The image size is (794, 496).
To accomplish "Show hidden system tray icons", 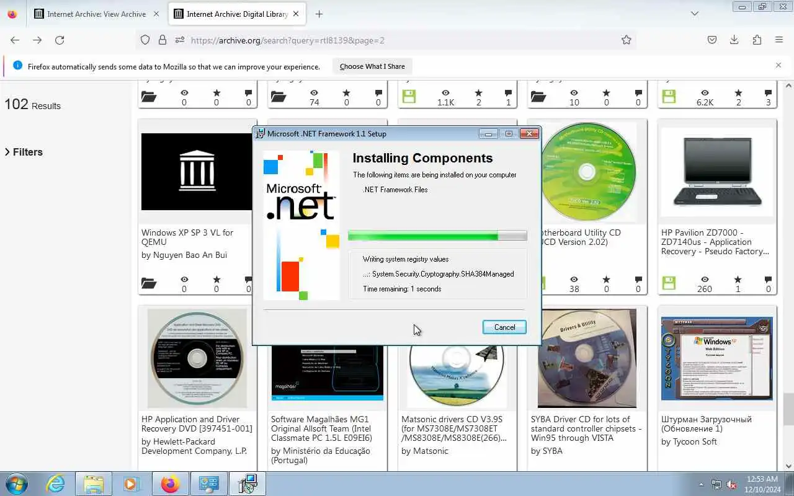I will (x=701, y=484).
